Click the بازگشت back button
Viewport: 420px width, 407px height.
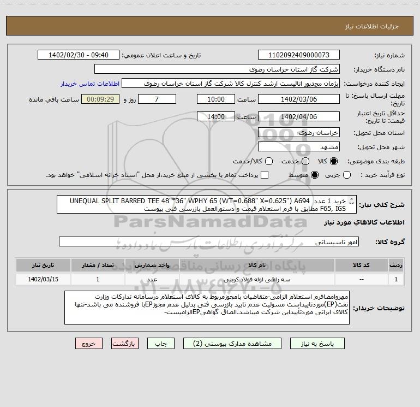[125, 344]
